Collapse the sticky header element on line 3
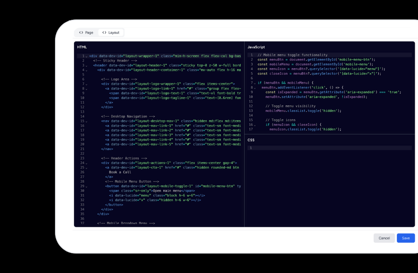This screenshot has width=418, height=273. coord(86,65)
